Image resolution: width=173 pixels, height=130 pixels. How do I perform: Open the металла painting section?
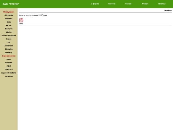point(9,76)
